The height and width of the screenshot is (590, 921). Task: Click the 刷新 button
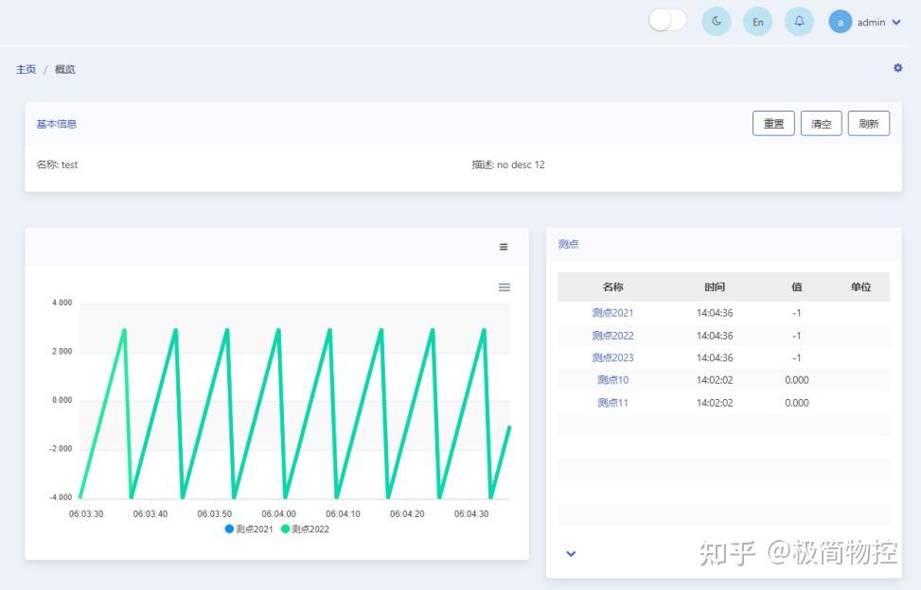(869, 123)
